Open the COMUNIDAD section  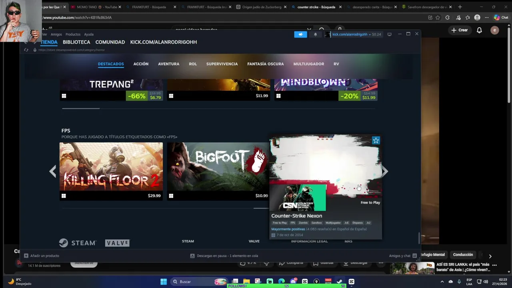(x=110, y=42)
